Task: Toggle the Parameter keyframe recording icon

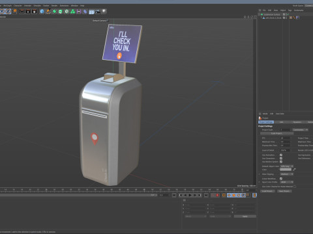Action: tap(243, 195)
